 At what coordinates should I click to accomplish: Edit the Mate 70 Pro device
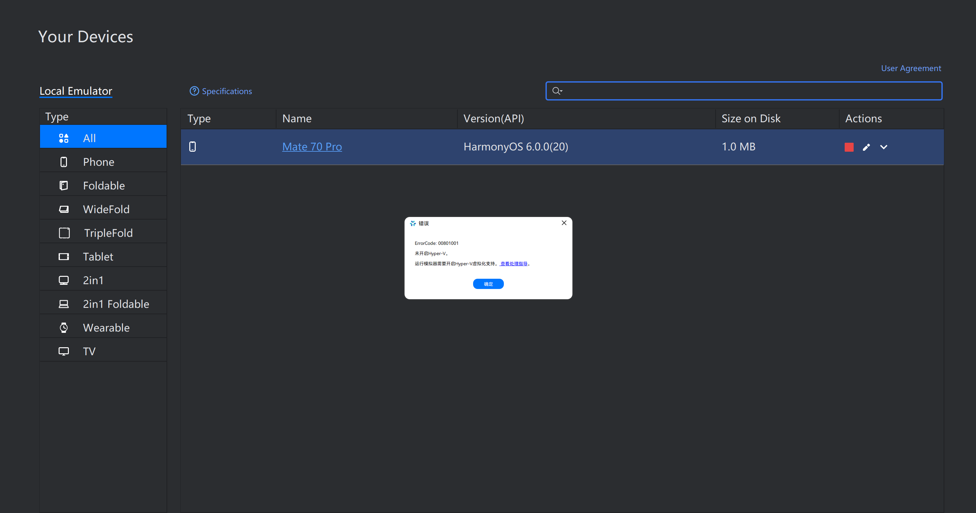point(866,147)
